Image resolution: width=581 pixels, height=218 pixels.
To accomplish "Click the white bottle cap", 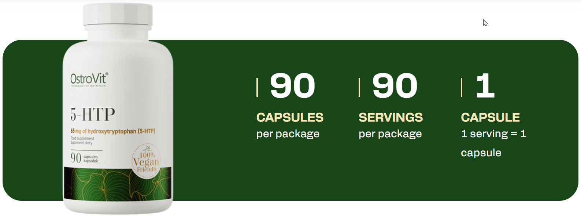I will click(118, 15).
